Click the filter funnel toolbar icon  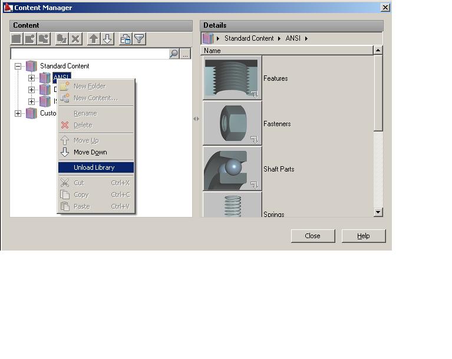[x=139, y=39]
